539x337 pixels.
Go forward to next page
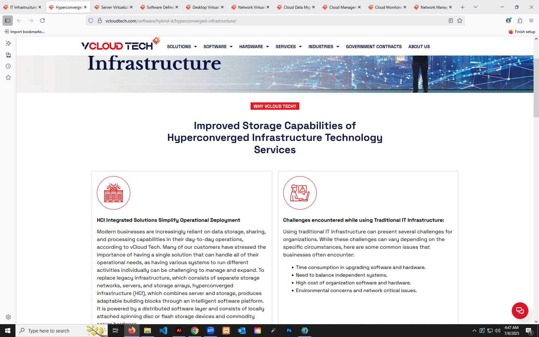click(31, 21)
